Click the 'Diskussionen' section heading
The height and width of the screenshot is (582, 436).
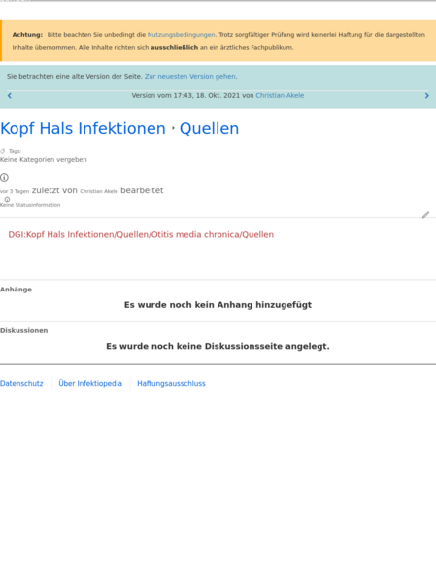pyautogui.click(x=23, y=330)
